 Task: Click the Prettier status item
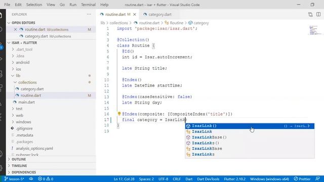click(302, 179)
